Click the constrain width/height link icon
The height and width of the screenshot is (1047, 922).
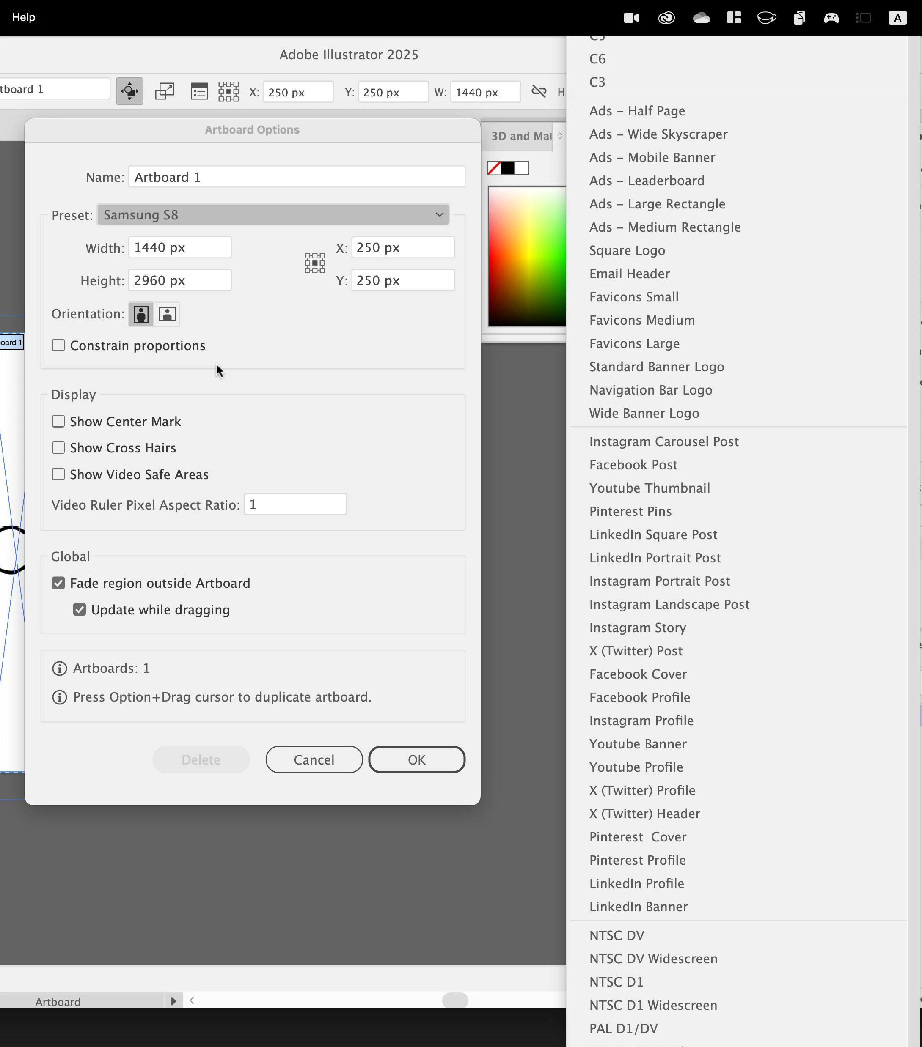pos(539,92)
